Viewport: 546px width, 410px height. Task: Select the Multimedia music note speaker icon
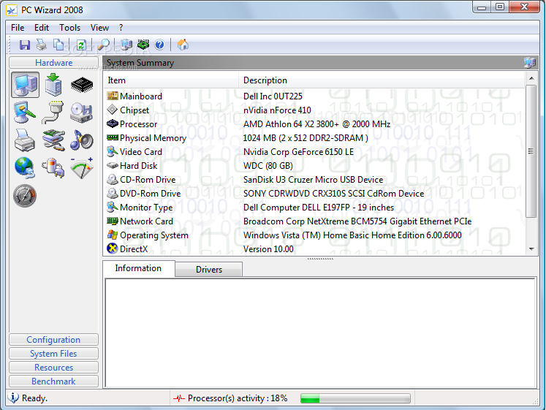tap(82, 140)
